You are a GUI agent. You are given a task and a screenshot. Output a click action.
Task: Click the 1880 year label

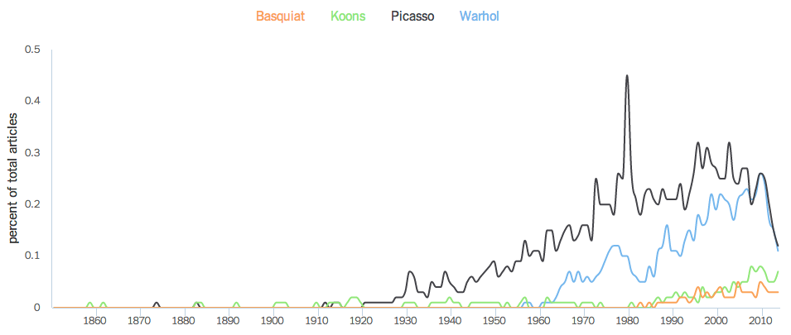[185, 321]
